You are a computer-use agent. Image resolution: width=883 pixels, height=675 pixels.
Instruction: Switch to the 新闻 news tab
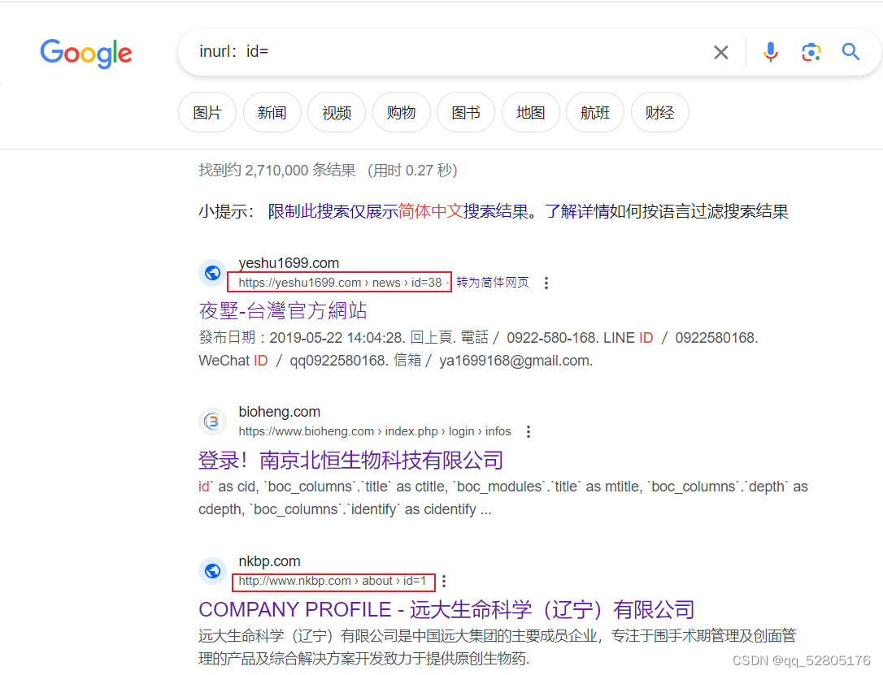pos(272,112)
